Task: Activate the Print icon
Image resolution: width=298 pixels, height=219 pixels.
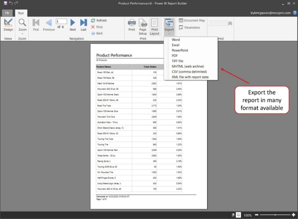Action: (132, 23)
